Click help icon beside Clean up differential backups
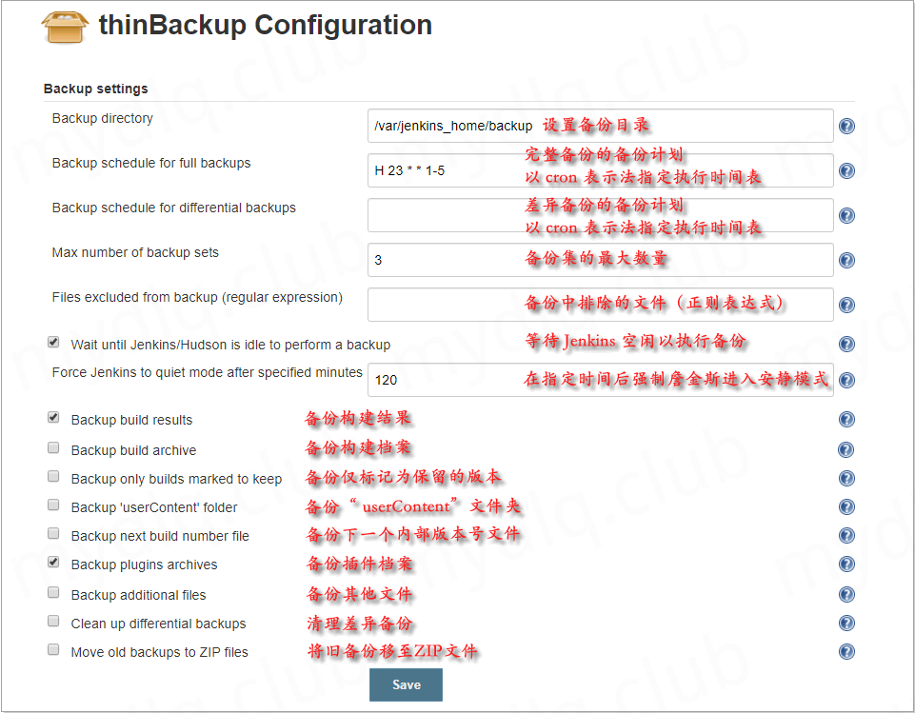The height and width of the screenshot is (713, 915). 845,624
